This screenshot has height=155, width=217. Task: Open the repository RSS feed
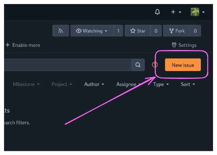pyautogui.click(x=61, y=31)
